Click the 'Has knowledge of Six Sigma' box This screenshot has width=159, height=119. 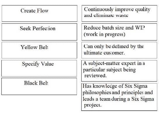(x=119, y=97)
